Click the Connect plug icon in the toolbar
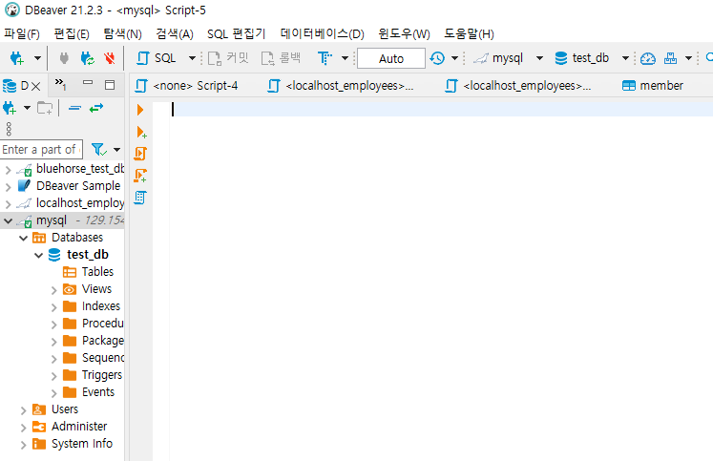713x461 pixels. tap(64, 58)
